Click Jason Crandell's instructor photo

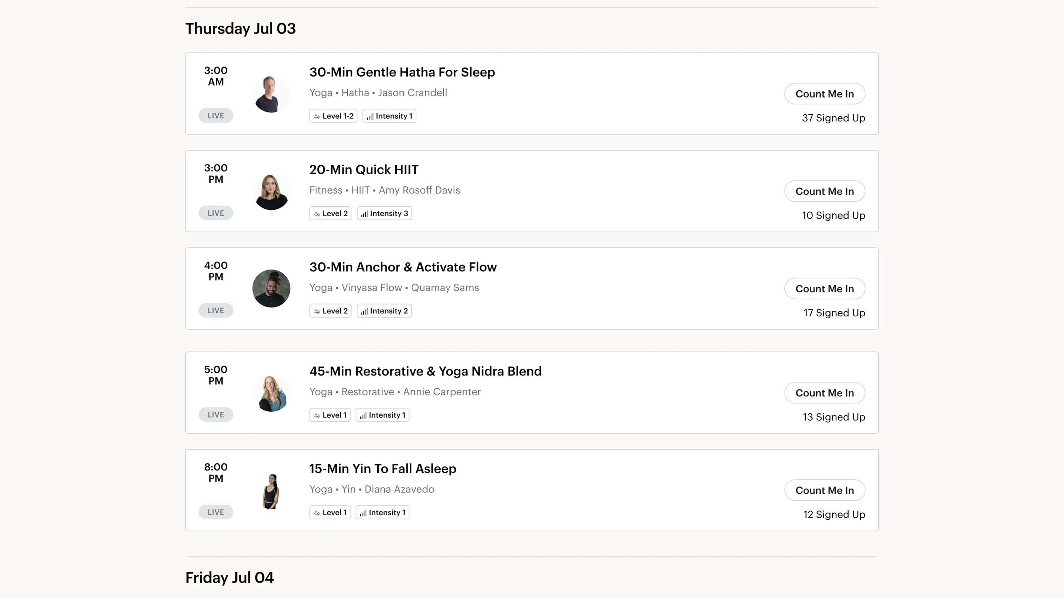271,94
